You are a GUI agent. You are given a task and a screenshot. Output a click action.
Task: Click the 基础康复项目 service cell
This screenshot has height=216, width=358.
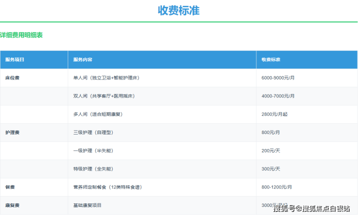88,205
